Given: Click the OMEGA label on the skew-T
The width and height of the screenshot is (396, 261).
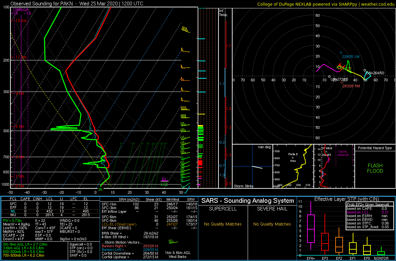Looking at the screenshot, I should (x=21, y=10).
